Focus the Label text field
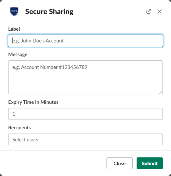Viewport: 171px width, 176px height. 85,41
